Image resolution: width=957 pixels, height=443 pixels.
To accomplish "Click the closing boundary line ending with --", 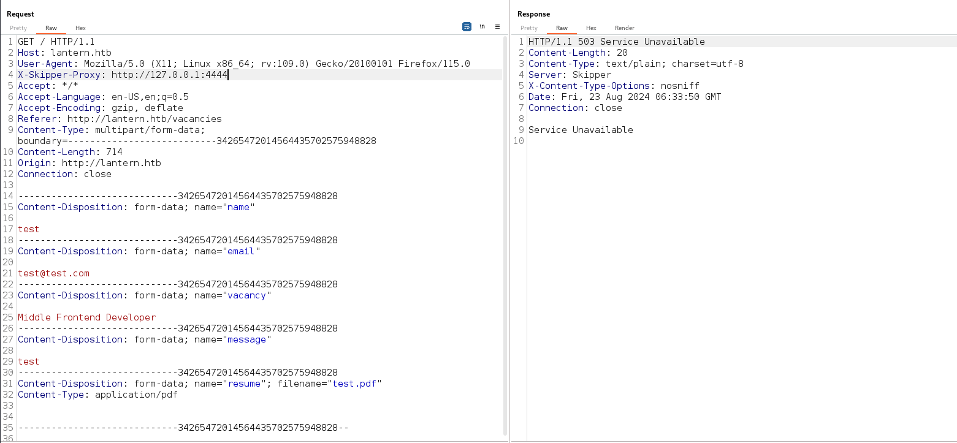I will 183,428.
